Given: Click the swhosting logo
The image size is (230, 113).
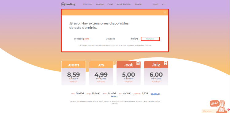Looking at the screenshot, I should pyautogui.click(x=68, y=4).
